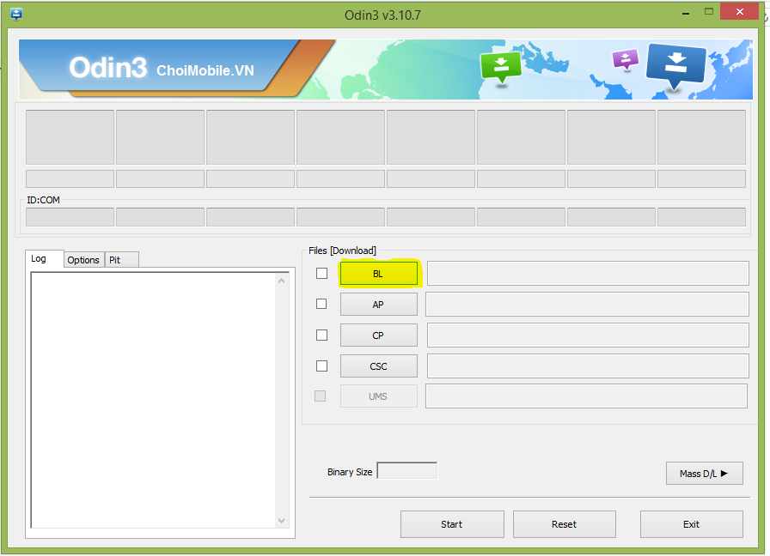
Task: Click the 'ID:COM' label
Action: (43, 200)
